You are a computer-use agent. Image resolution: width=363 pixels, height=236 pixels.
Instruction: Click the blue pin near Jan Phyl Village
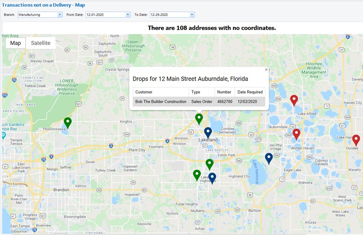(269, 158)
